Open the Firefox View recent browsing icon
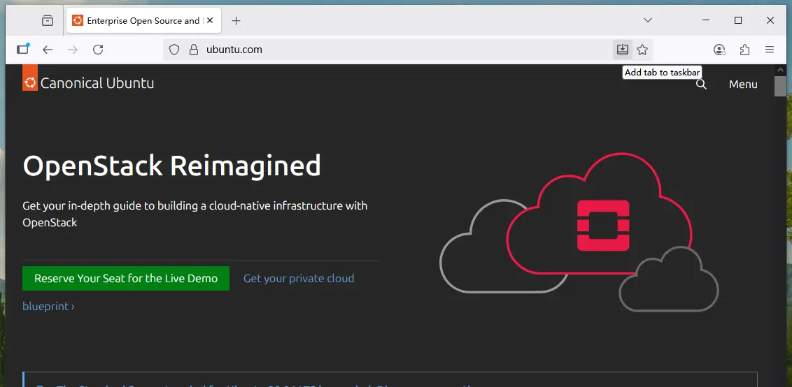The image size is (792, 387). pyautogui.click(x=48, y=21)
